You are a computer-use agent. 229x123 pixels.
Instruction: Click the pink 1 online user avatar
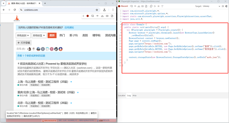coord(52,49)
